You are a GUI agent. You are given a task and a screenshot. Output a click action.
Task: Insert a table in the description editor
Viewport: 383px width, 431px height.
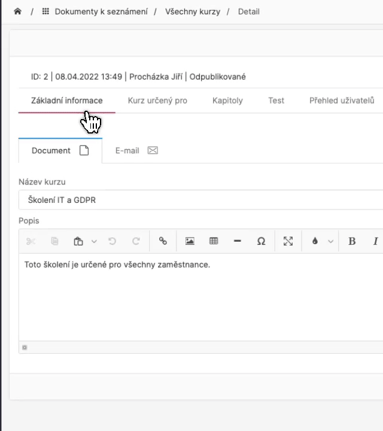pyautogui.click(x=214, y=241)
